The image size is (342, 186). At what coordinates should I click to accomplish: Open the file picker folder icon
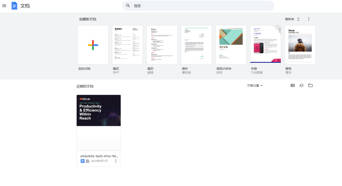tap(310, 85)
